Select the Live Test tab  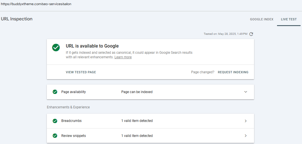(x=289, y=20)
